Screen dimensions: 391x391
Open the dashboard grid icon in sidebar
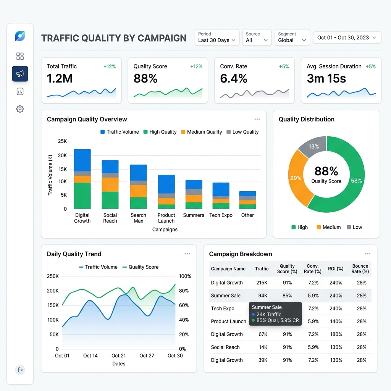pyautogui.click(x=20, y=56)
